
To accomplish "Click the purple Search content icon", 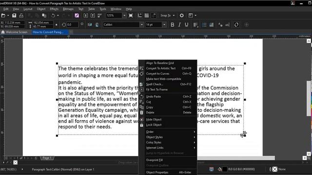I will click(x=77, y=16).
